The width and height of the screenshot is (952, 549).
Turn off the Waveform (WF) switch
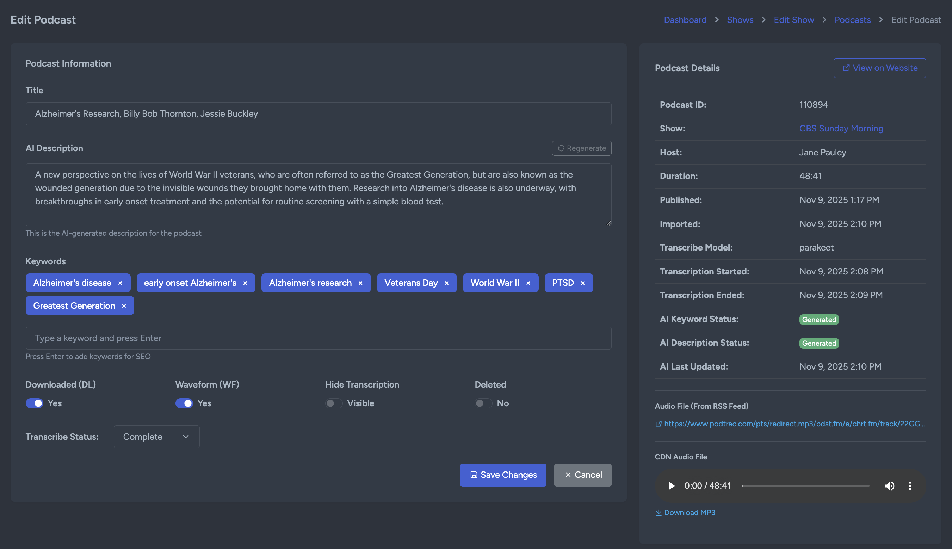[184, 403]
